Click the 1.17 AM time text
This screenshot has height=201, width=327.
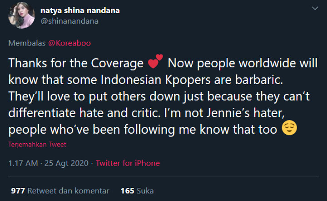point(23,163)
